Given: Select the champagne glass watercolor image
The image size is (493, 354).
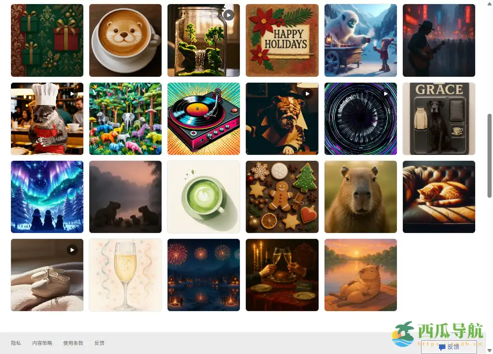Looking at the screenshot, I should click(125, 275).
